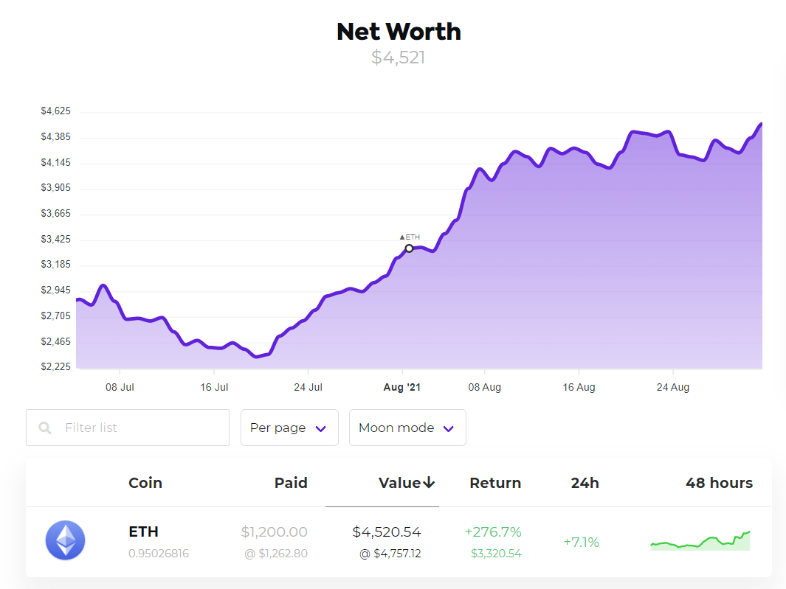Click the 24h column header

click(585, 482)
